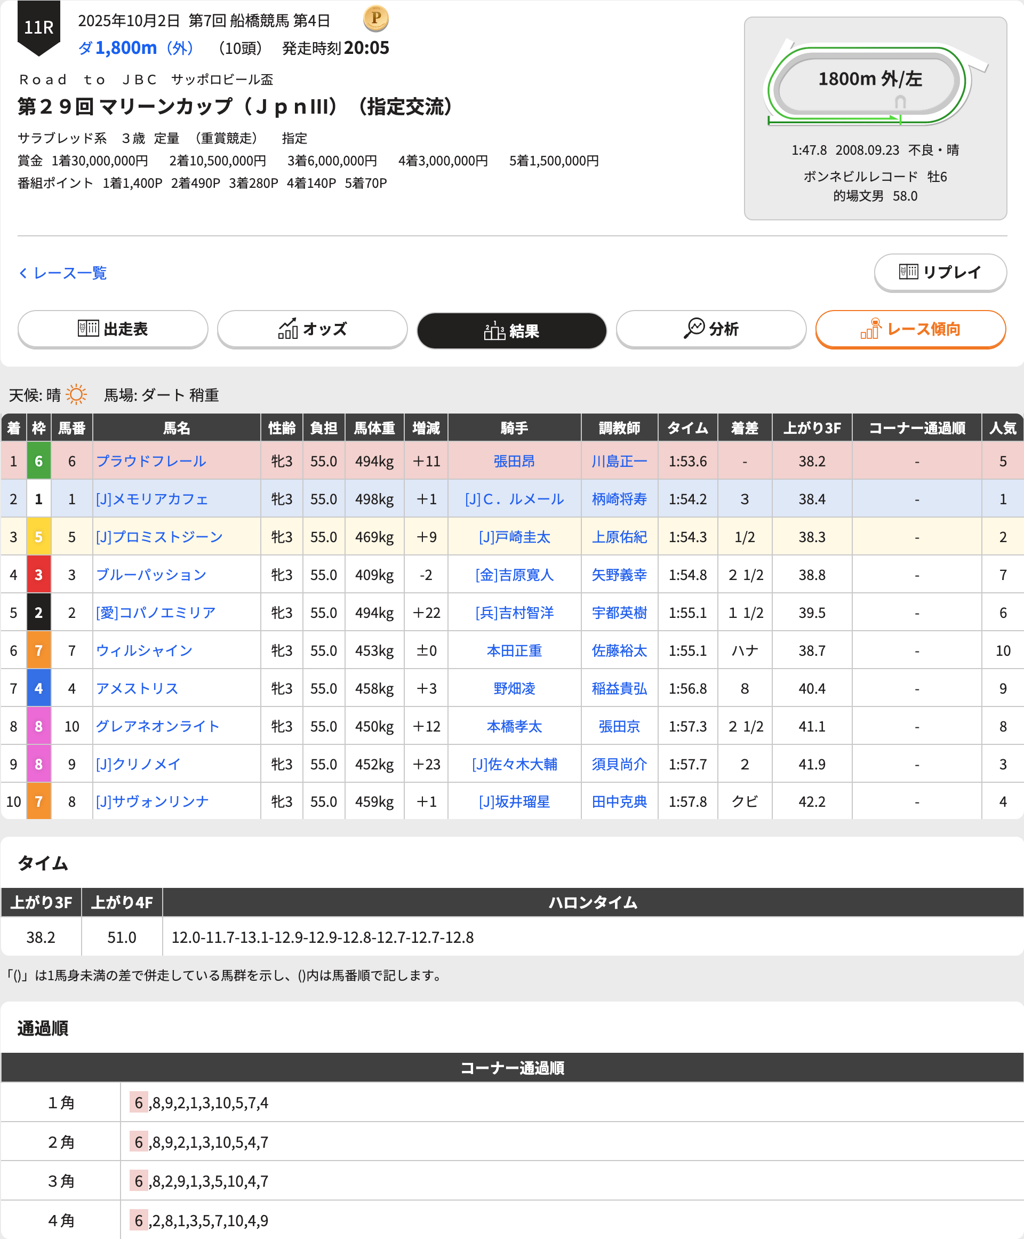The width and height of the screenshot is (1024, 1239).
Task: Click the green frame 6 color box
Action: tap(38, 461)
